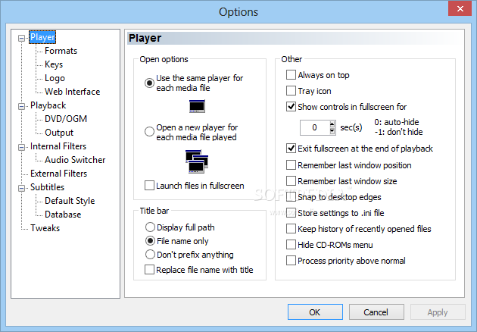
Task: Open the Internal Filters settings page
Action: [x=58, y=146]
